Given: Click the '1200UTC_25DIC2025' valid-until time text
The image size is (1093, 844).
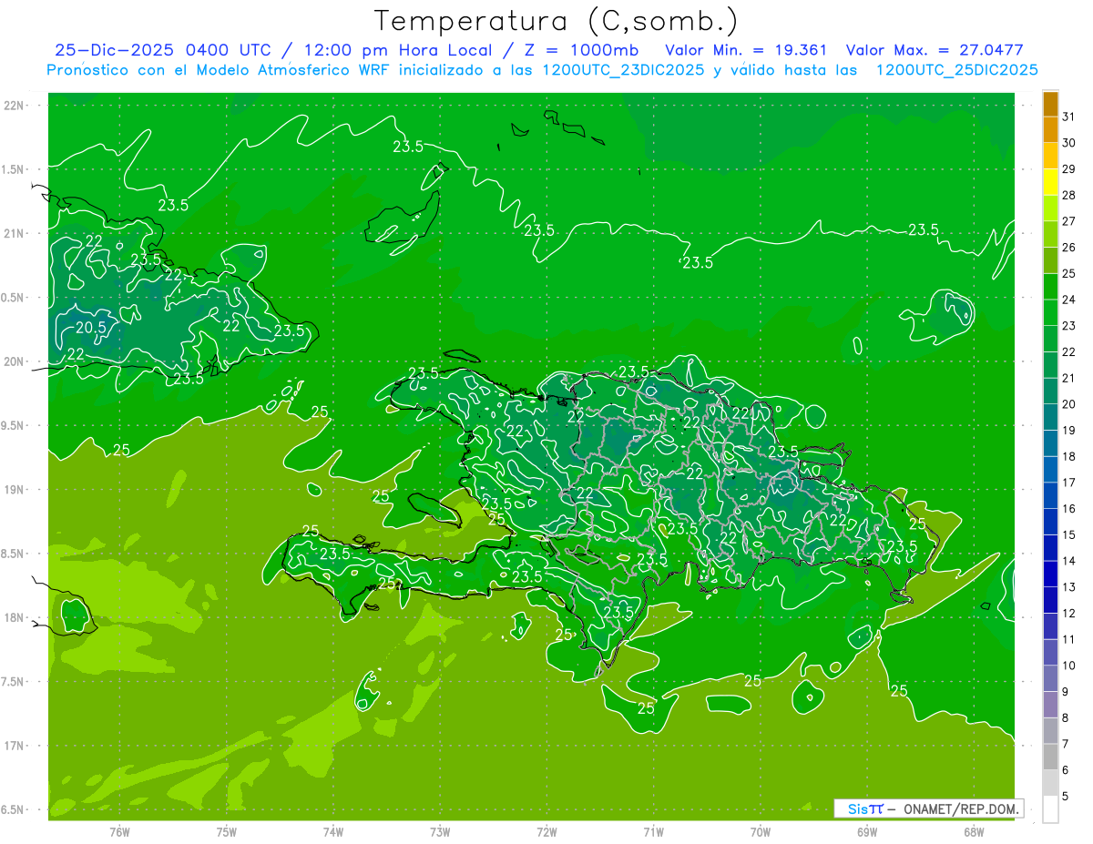Looking at the screenshot, I should click(956, 70).
